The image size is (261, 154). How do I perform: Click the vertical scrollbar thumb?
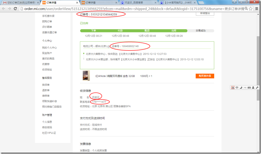pos(258,68)
